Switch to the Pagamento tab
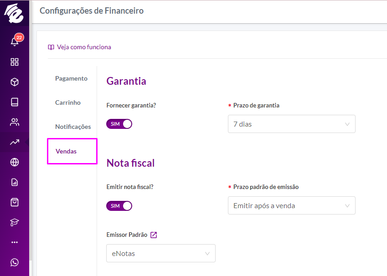This screenshot has width=387, height=276. [71, 78]
